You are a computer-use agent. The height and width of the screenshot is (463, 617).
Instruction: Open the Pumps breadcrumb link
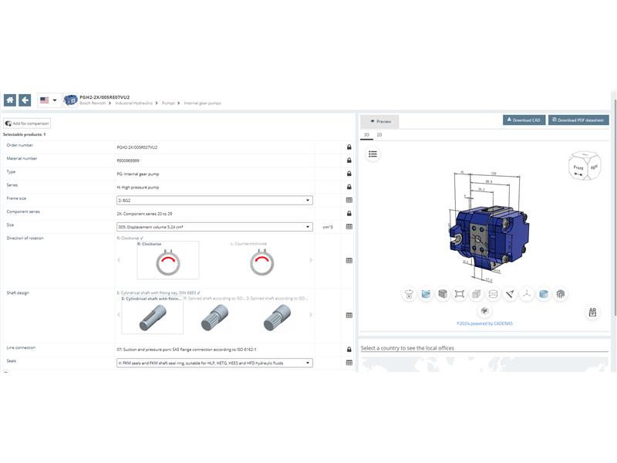point(168,103)
